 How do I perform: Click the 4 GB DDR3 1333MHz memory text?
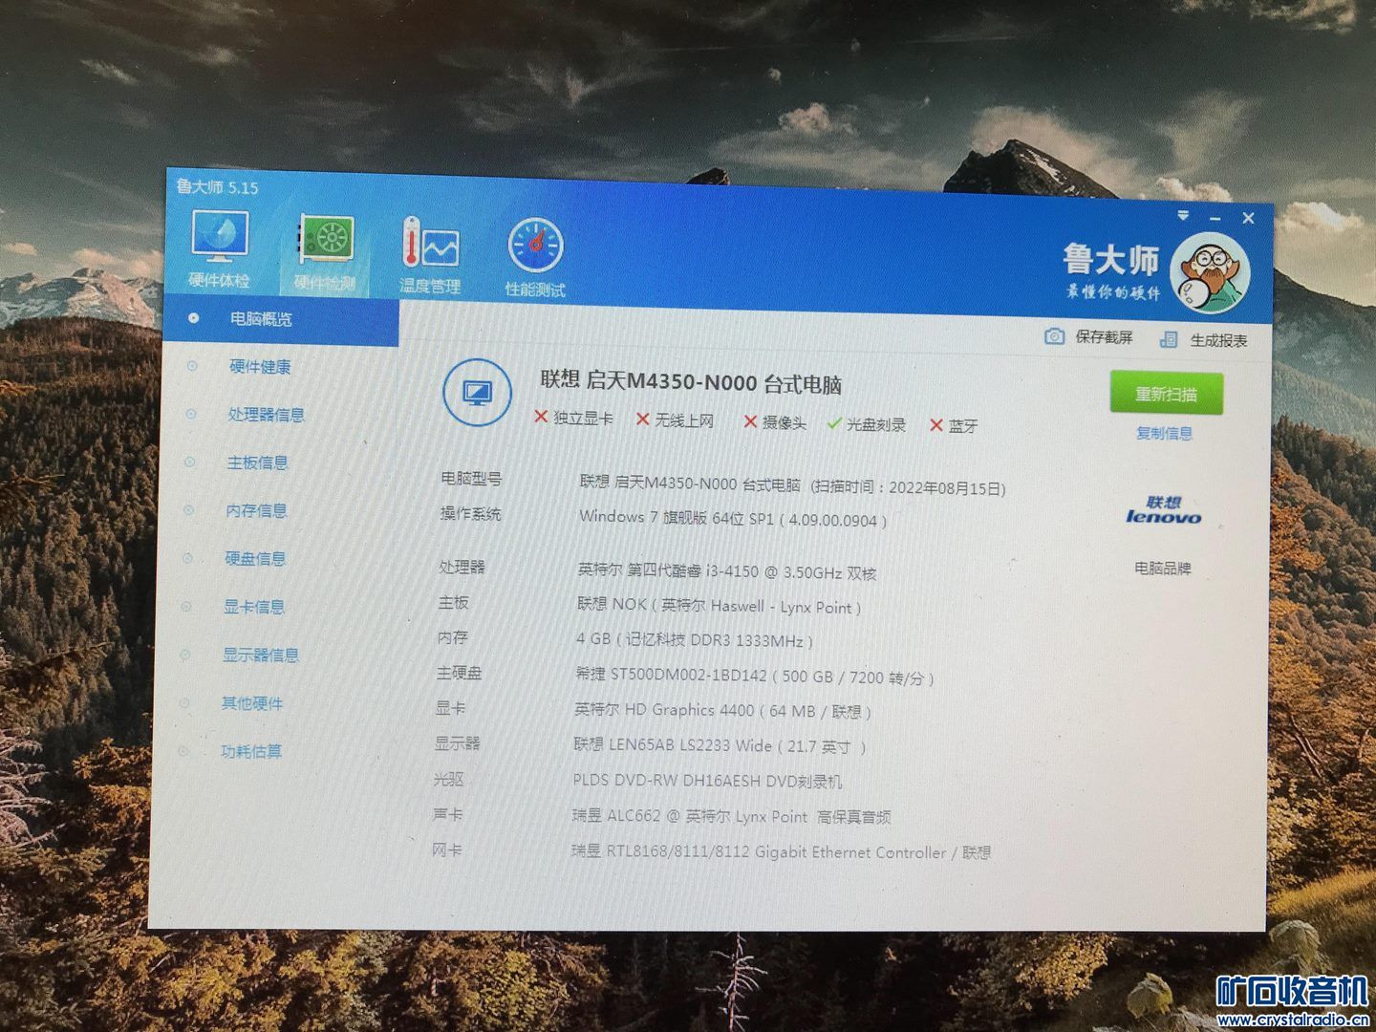coord(695,640)
